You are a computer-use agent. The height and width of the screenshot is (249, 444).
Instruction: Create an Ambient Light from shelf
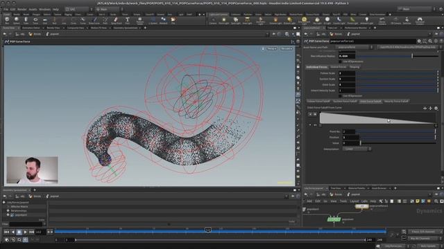pos(366,20)
